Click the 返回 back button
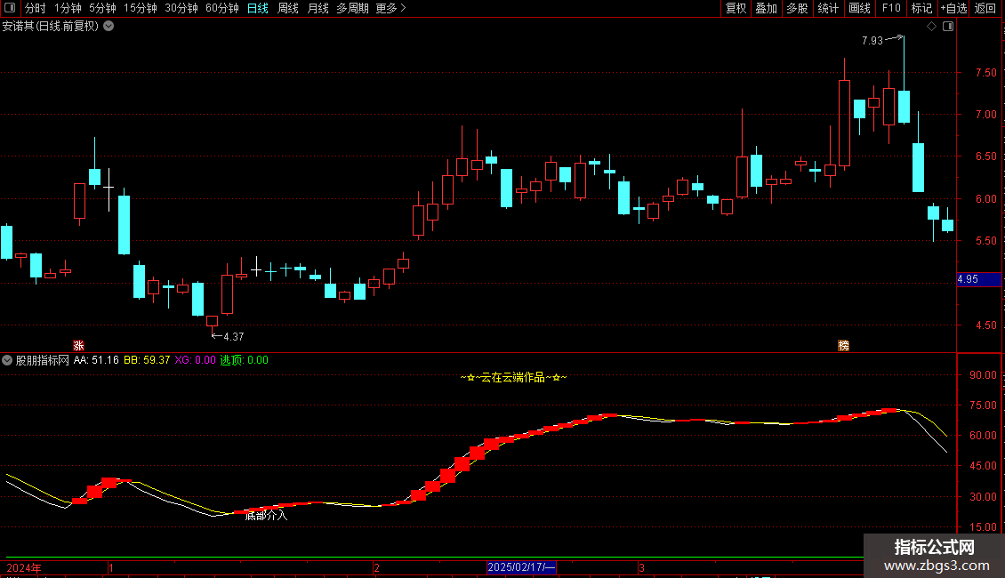 [985, 8]
